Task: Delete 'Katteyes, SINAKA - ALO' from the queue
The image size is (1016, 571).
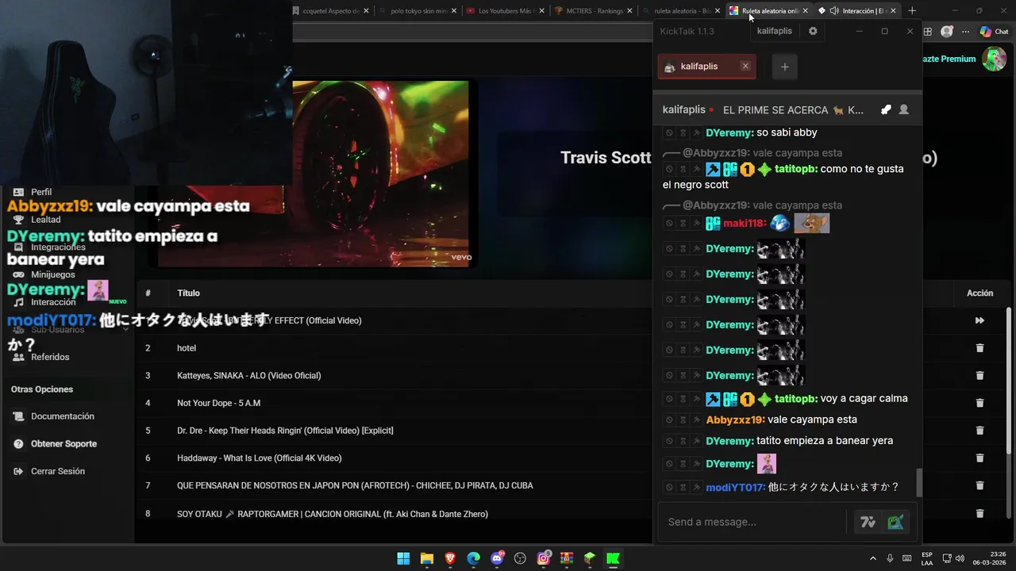Action: pyautogui.click(x=979, y=375)
